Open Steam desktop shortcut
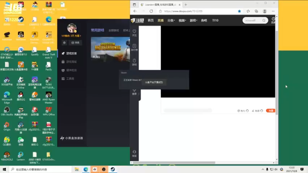The width and height of the screenshot is (308, 173). pyautogui.click(x=21, y=21)
